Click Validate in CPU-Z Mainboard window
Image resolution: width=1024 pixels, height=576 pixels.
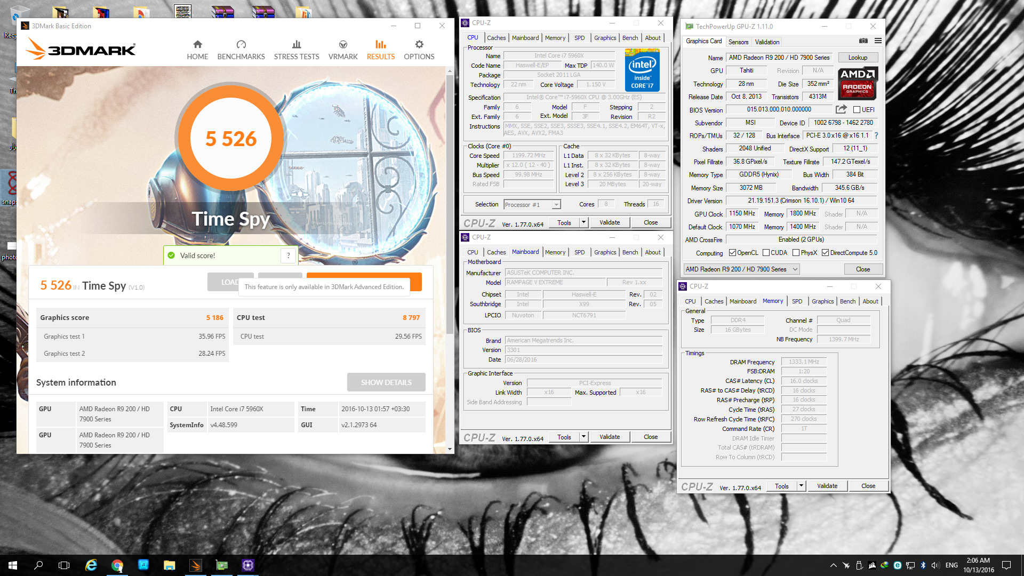610,437
